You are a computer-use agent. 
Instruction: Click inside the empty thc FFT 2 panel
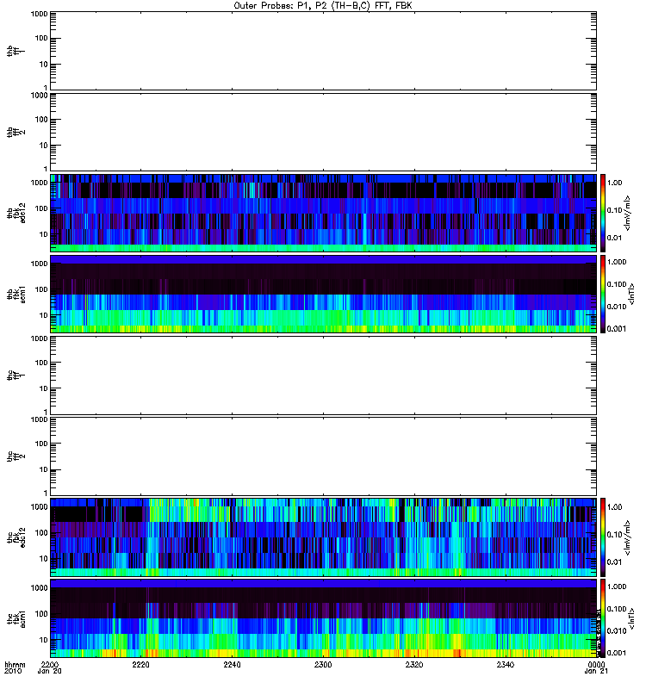323,456
